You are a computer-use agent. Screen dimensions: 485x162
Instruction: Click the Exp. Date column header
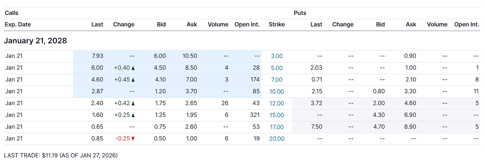(x=18, y=25)
